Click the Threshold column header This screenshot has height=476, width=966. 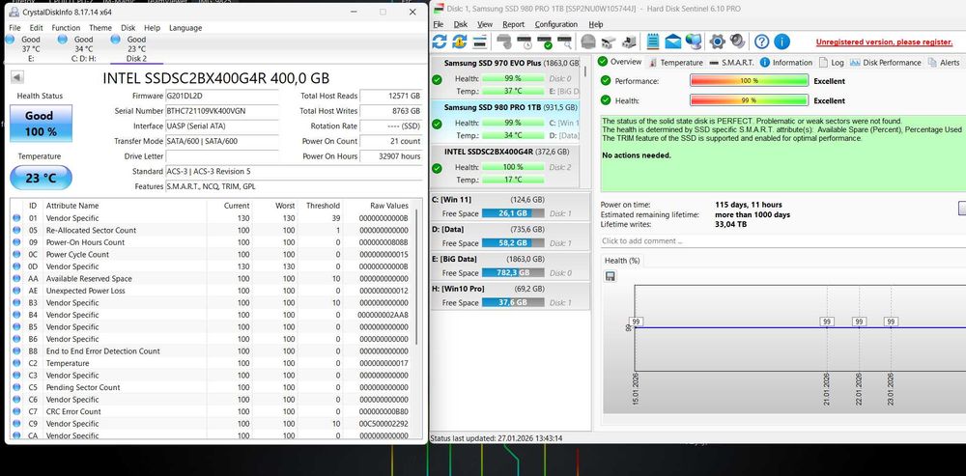click(323, 206)
